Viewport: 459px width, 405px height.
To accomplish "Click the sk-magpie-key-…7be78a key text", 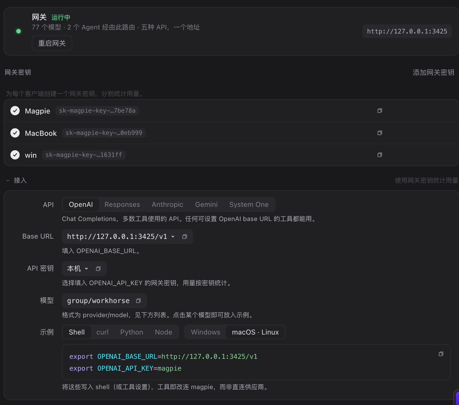I will [97, 111].
